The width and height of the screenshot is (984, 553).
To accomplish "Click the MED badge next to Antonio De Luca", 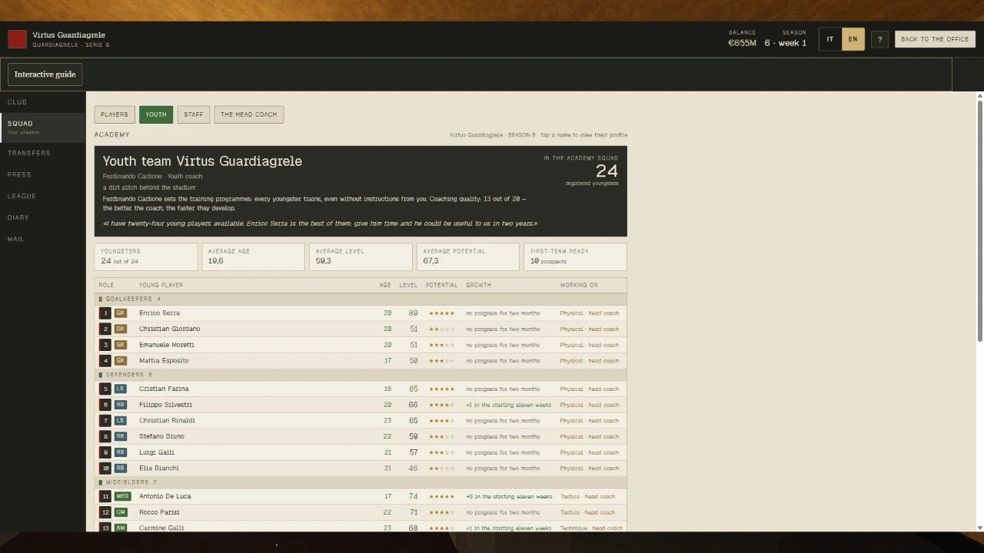I will [x=122, y=497].
